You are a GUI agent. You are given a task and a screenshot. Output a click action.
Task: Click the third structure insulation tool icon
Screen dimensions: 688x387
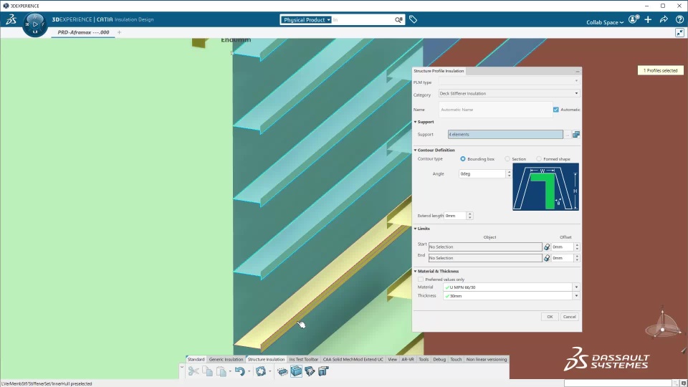310,371
